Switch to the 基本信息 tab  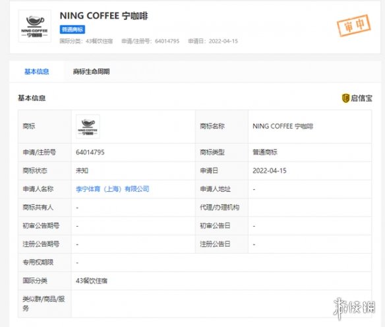click(x=36, y=72)
